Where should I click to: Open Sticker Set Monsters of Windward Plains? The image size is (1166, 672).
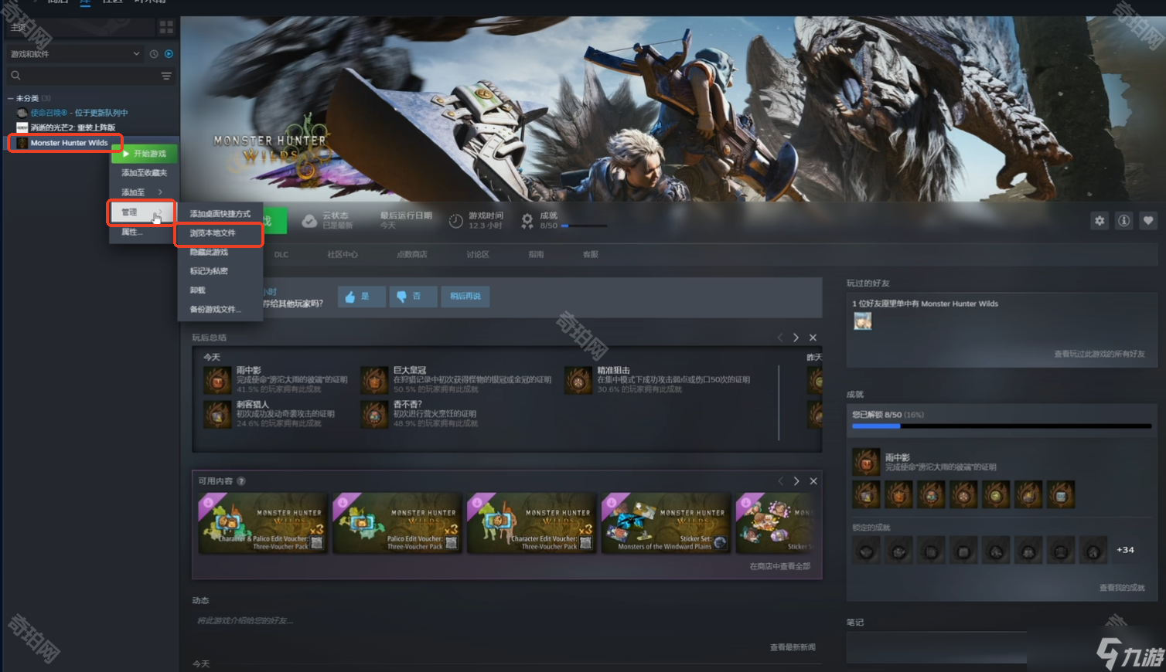pos(667,523)
